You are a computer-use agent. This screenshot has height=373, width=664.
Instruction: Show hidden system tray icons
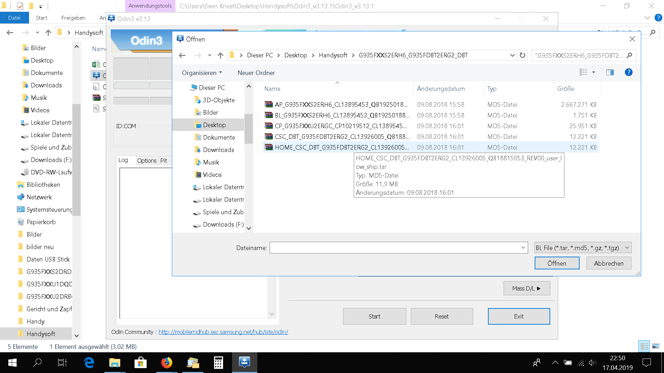(555, 363)
